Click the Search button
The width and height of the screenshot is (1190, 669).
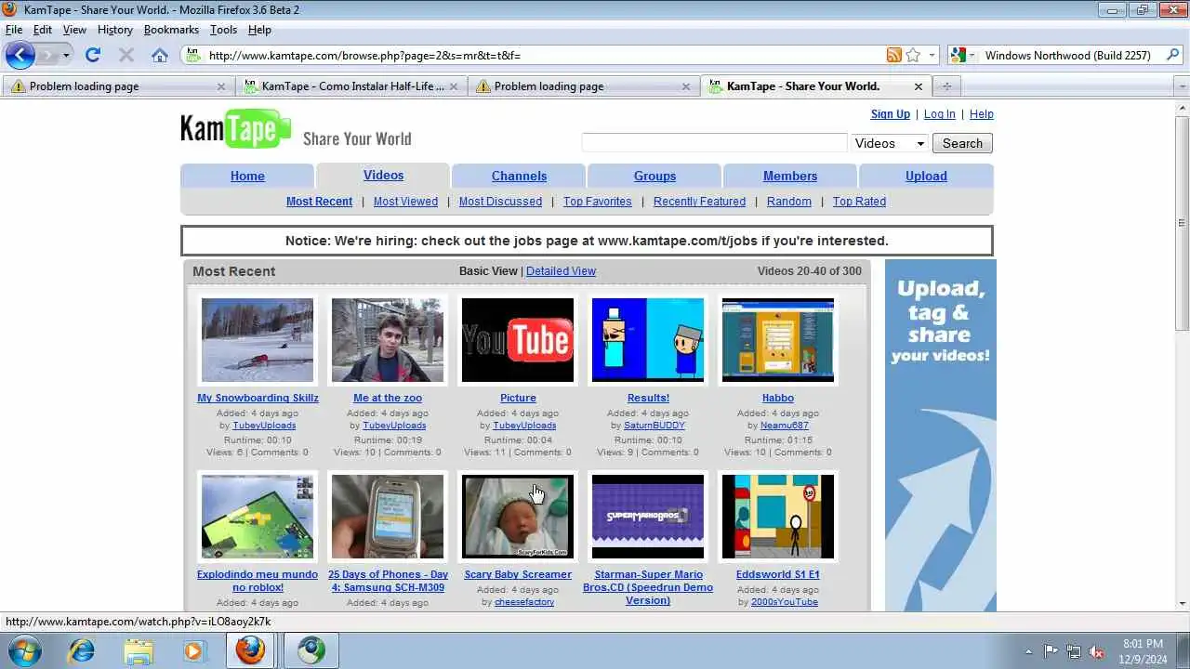point(962,143)
